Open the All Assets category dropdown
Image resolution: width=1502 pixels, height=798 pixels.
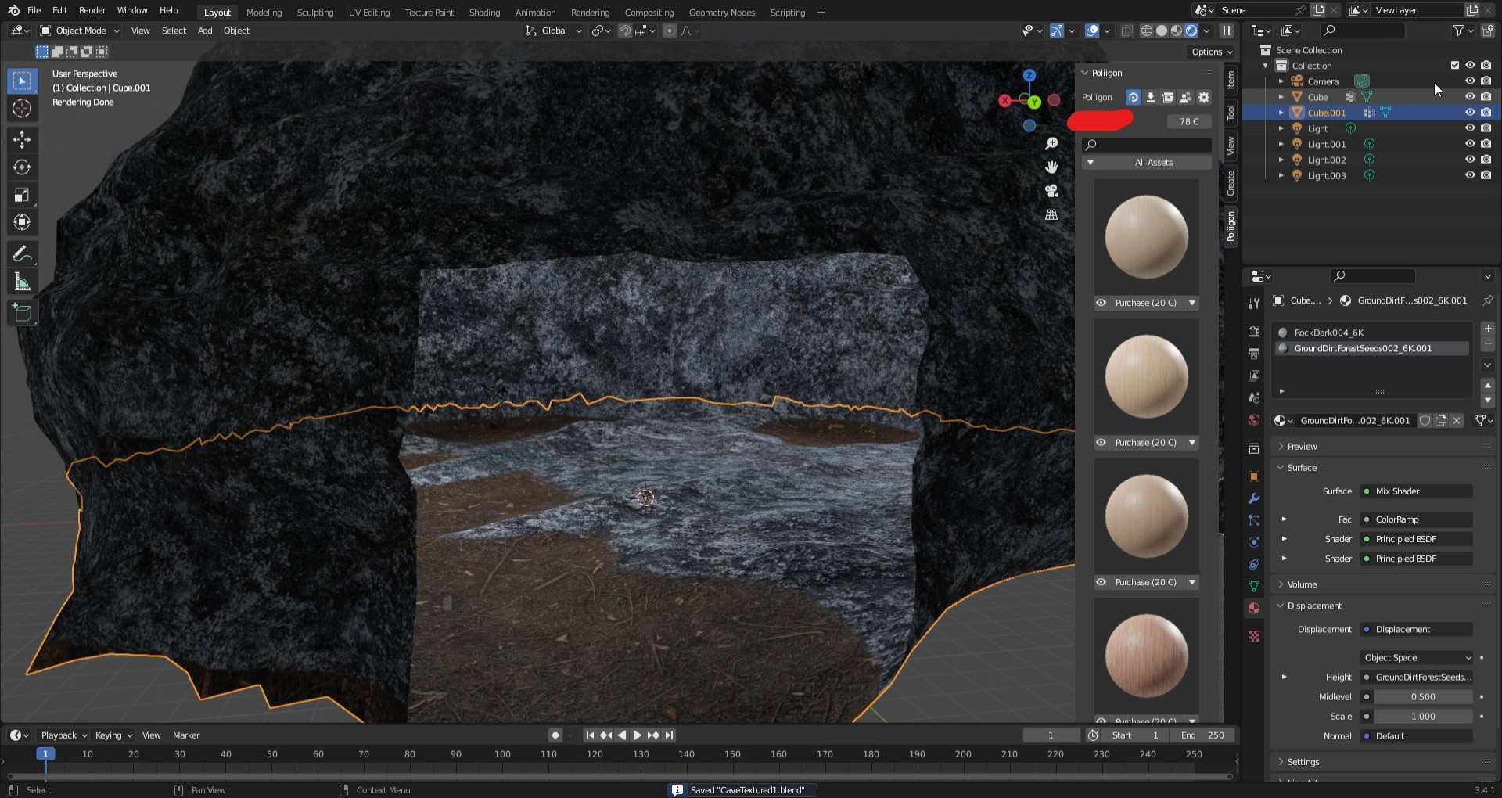(1147, 163)
